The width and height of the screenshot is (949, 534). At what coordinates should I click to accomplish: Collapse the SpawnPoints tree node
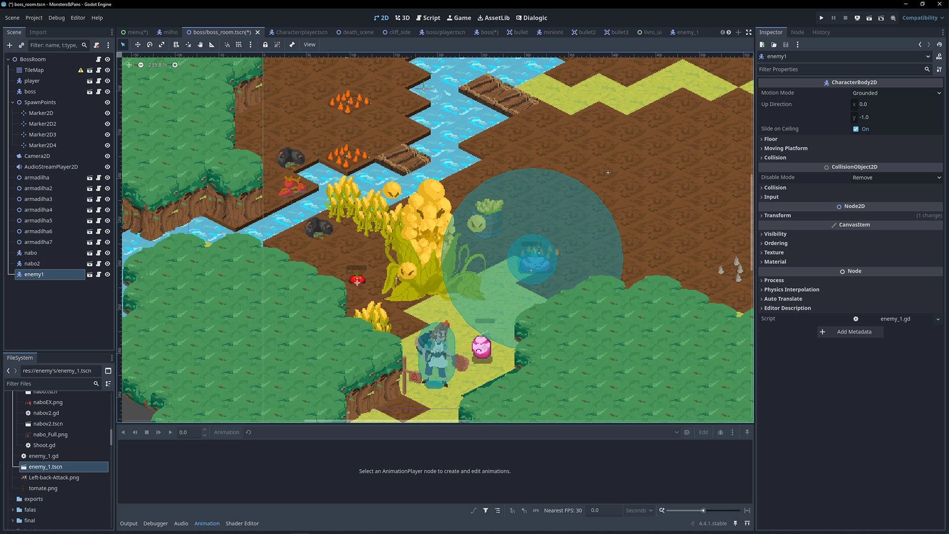(13, 102)
